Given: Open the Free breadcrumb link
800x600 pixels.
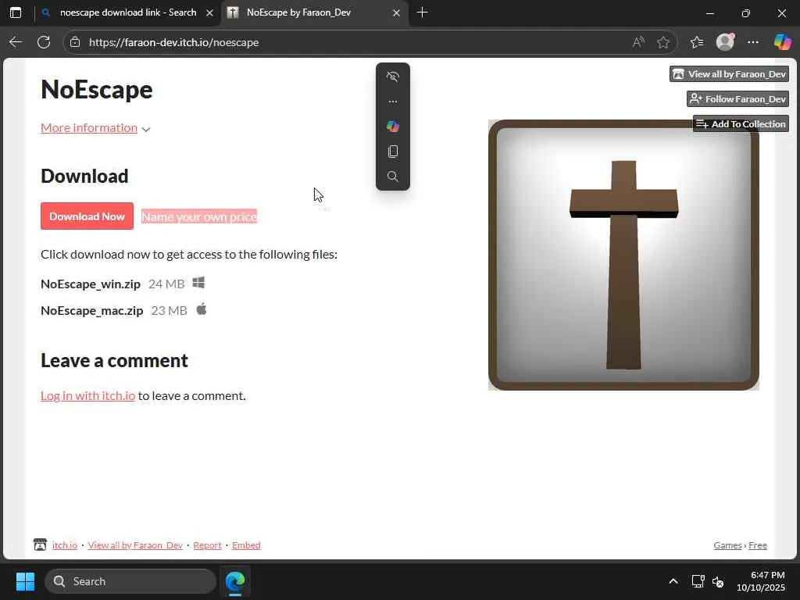Looking at the screenshot, I should (x=758, y=545).
